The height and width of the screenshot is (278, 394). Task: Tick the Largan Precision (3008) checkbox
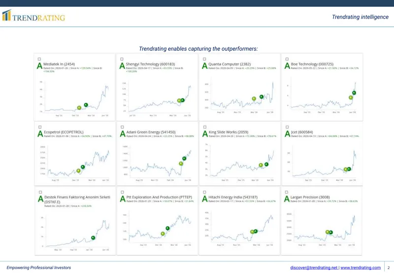pos(287,192)
